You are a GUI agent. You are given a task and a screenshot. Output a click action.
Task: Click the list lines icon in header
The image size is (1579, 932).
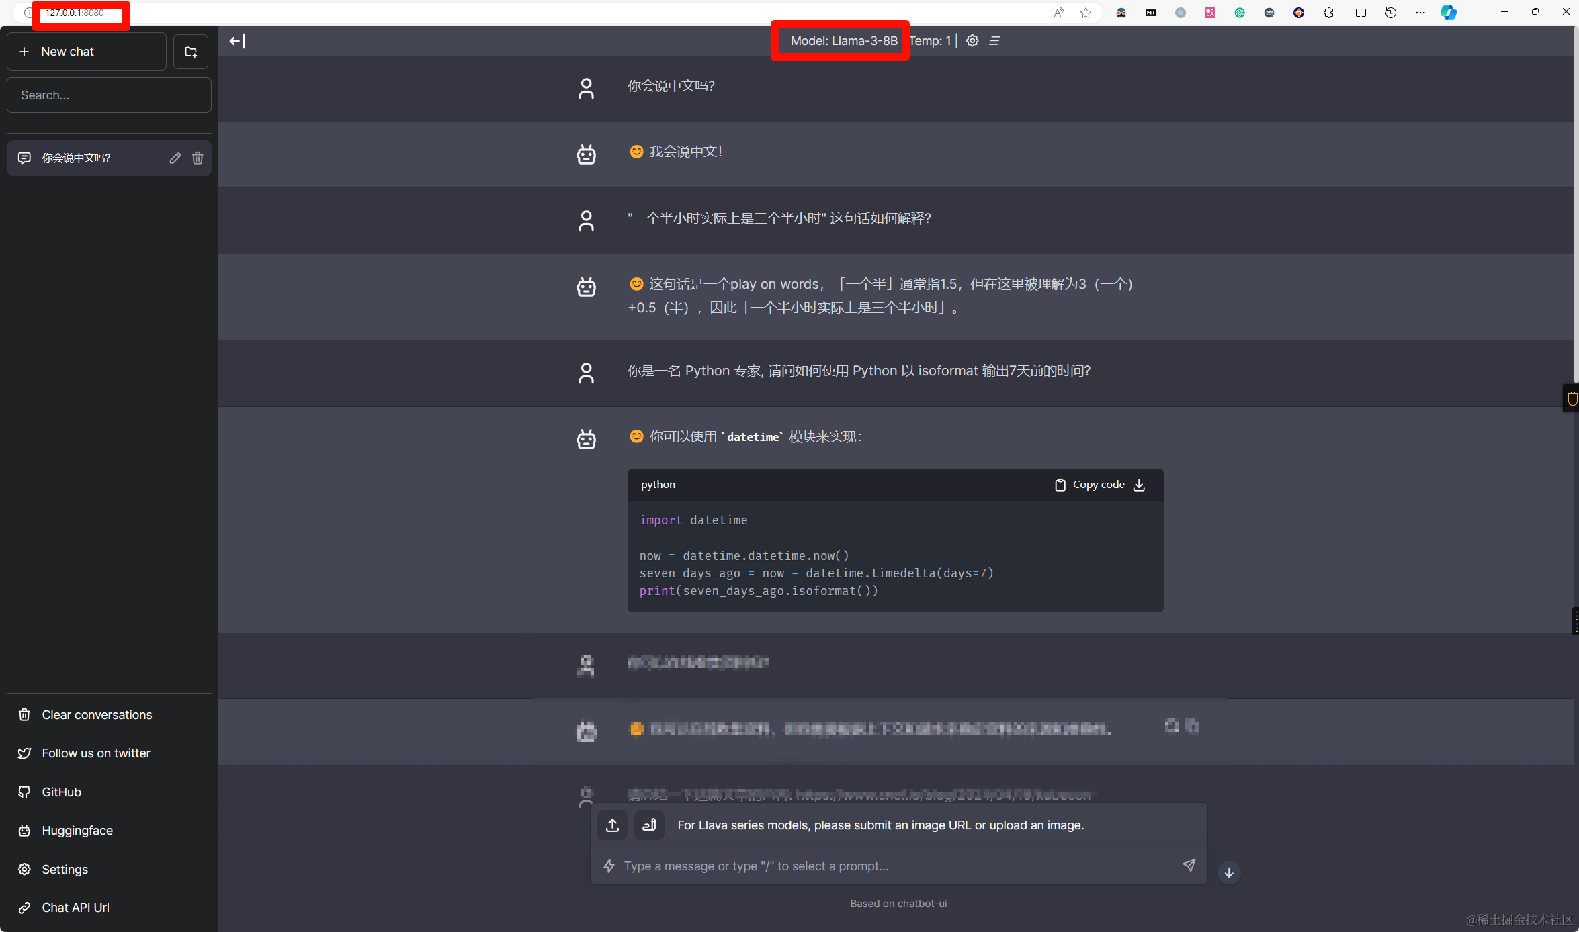995,41
